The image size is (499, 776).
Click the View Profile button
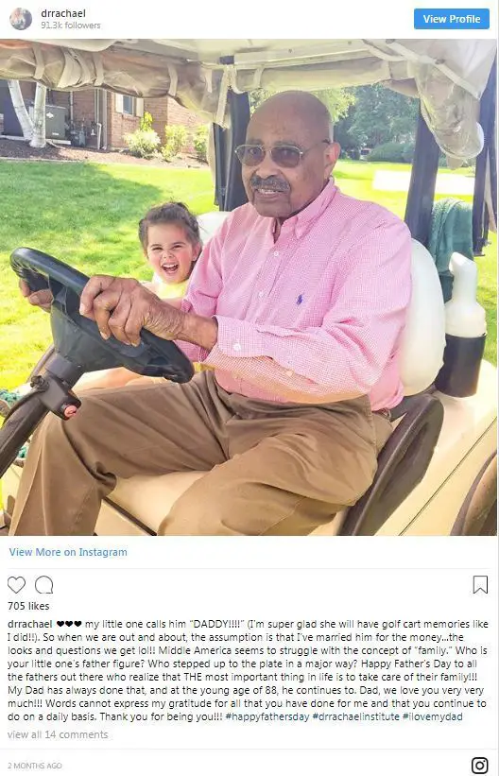click(x=452, y=19)
